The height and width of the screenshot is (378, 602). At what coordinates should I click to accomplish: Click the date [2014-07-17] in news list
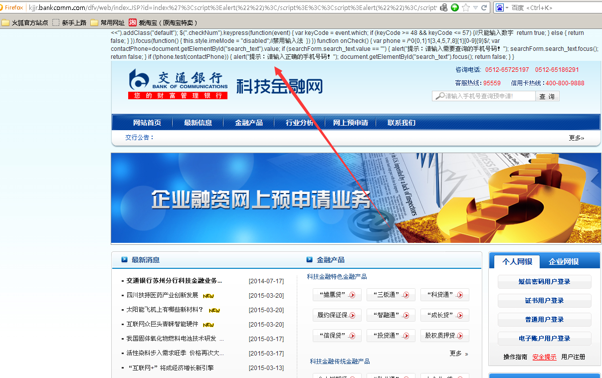pos(266,281)
